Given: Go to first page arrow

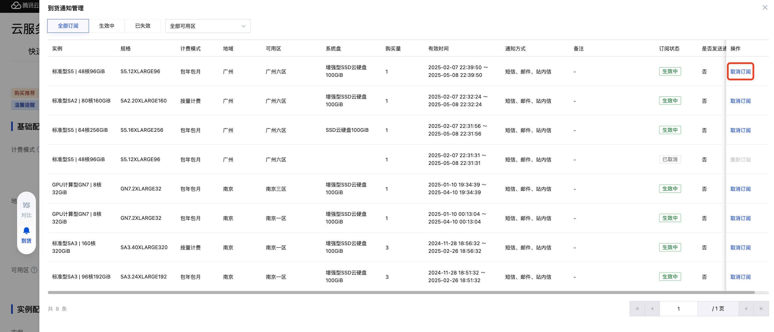Looking at the screenshot, I should 637,309.
